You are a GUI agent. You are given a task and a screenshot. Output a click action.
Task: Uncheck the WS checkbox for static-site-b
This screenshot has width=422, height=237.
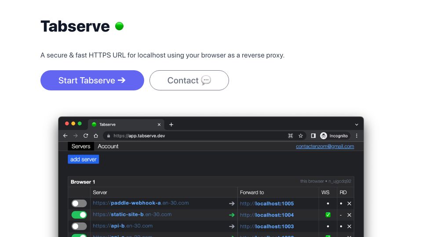click(x=328, y=215)
